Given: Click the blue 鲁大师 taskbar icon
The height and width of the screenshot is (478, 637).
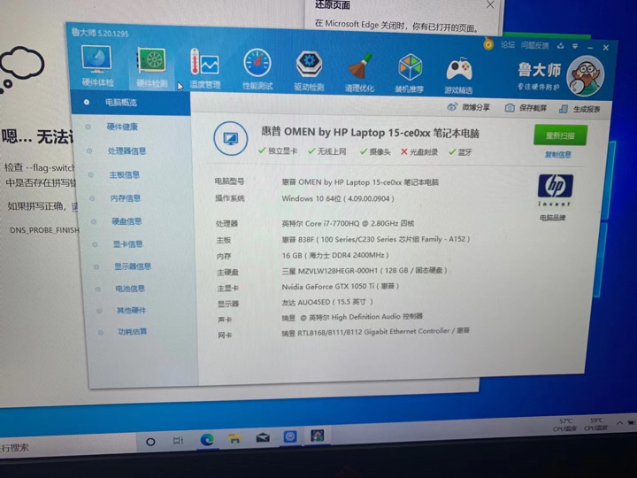Looking at the screenshot, I should click(x=289, y=436).
